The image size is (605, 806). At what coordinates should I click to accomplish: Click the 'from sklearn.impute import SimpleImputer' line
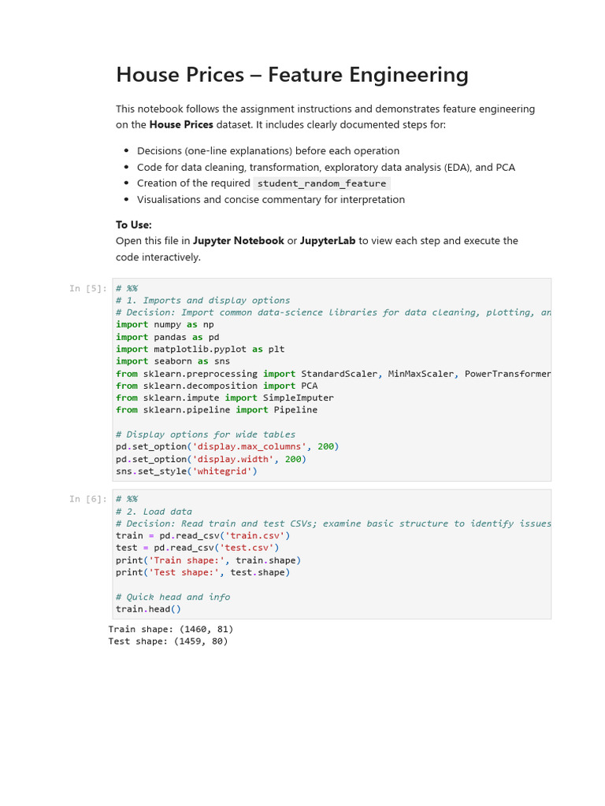click(x=225, y=397)
